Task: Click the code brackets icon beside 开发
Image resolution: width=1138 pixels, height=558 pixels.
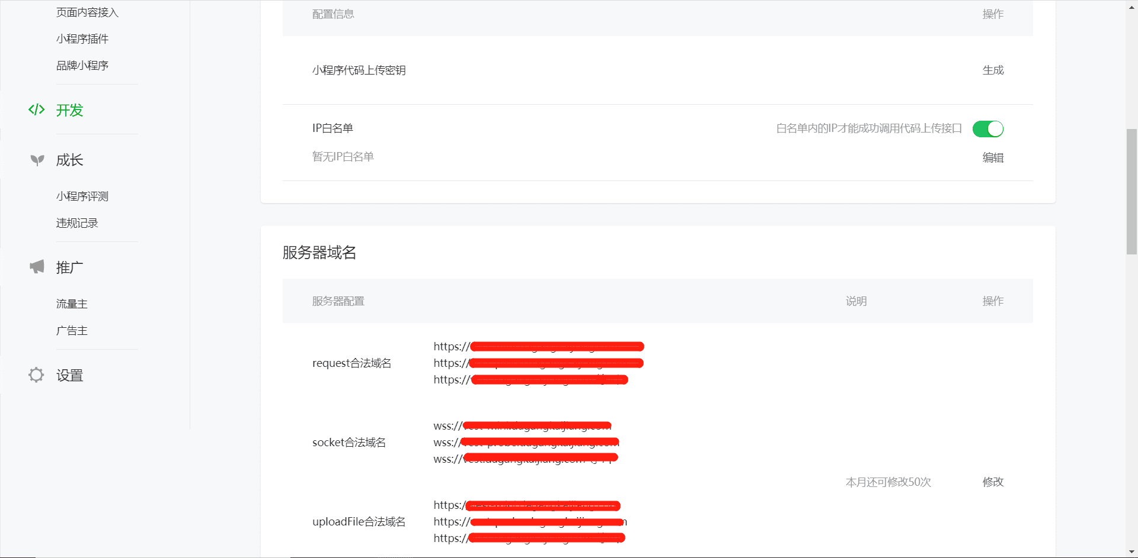Action: click(36, 109)
